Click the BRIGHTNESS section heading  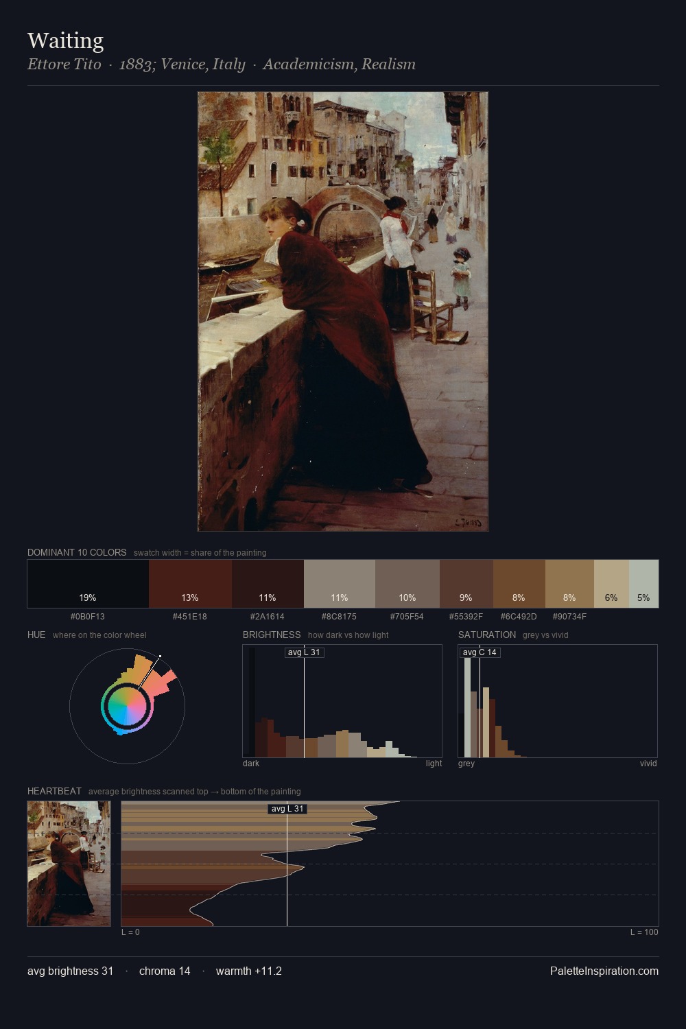(272, 635)
